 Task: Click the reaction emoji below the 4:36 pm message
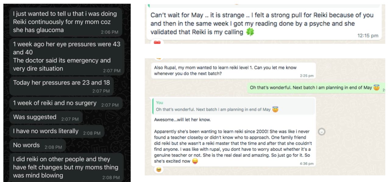click(158, 170)
